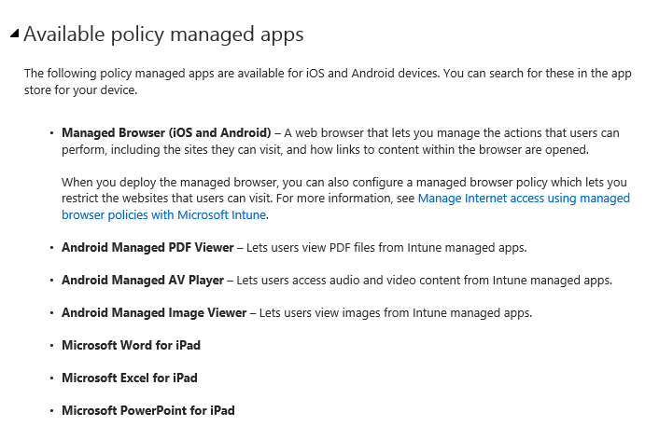The image size is (645, 440).
Task: Click the intro paragraph starting 'The following policy managed apps'
Action: 328,81
